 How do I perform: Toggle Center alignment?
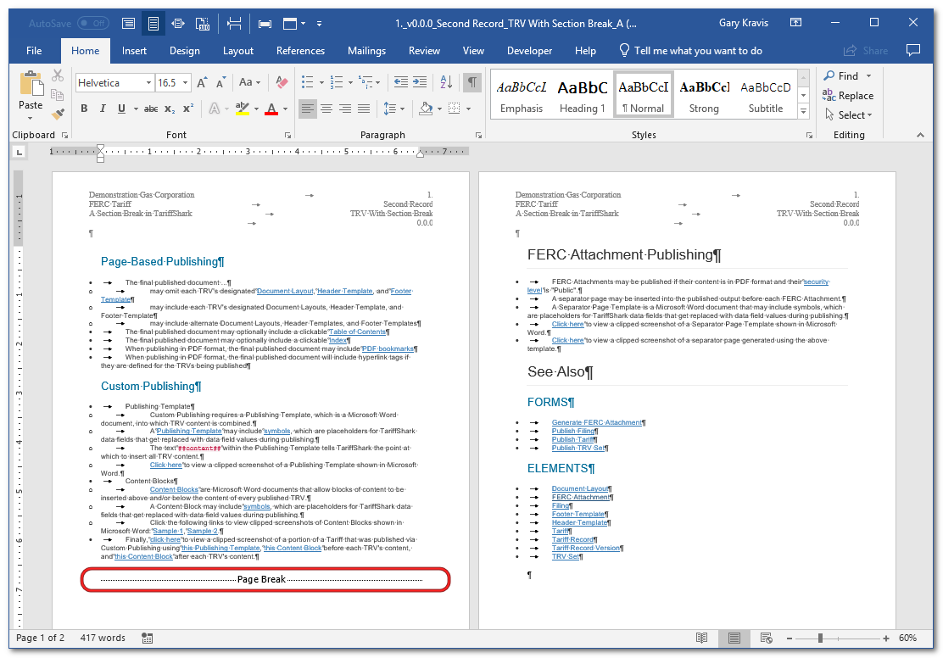coord(326,109)
